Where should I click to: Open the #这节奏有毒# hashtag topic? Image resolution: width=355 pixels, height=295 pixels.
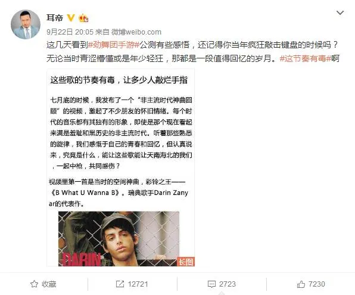tap(306, 58)
